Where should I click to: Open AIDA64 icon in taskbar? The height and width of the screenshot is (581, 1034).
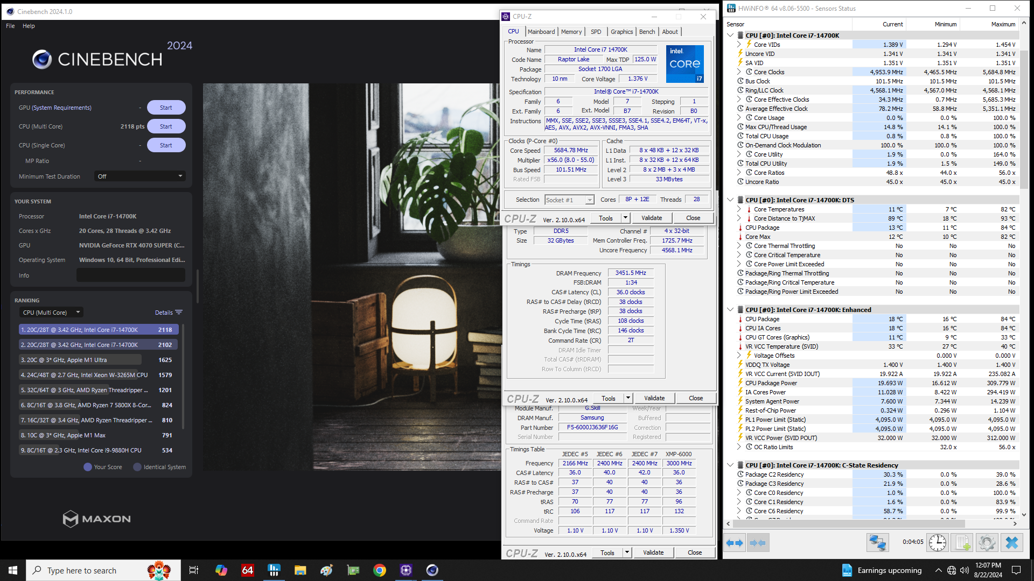248,570
